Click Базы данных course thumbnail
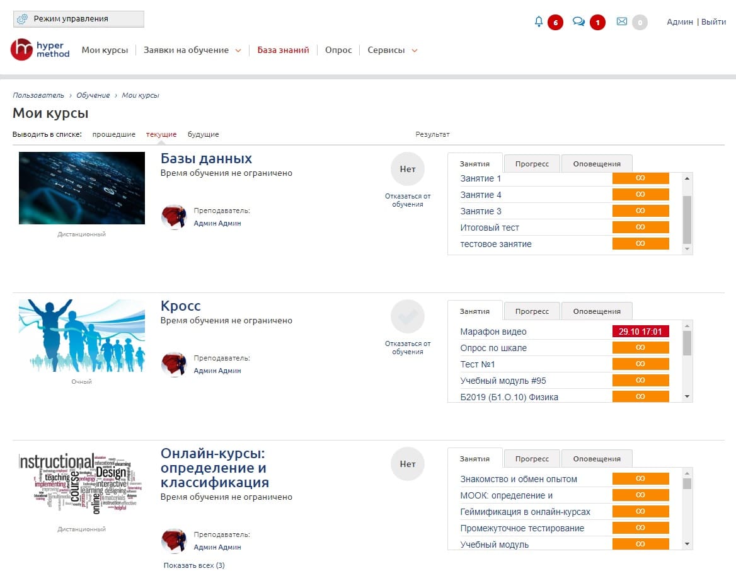736x571 pixels. [x=82, y=188]
